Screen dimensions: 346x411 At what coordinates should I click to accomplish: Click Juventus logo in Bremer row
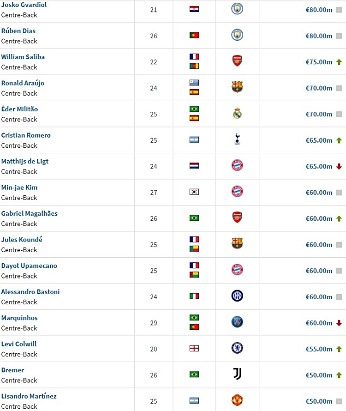(x=237, y=374)
